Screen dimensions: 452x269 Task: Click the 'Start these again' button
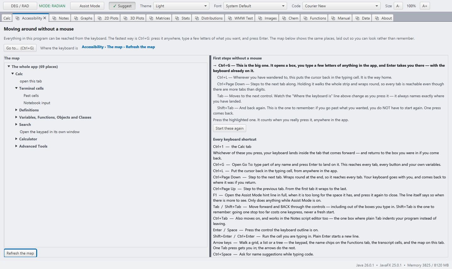pyautogui.click(x=229, y=128)
